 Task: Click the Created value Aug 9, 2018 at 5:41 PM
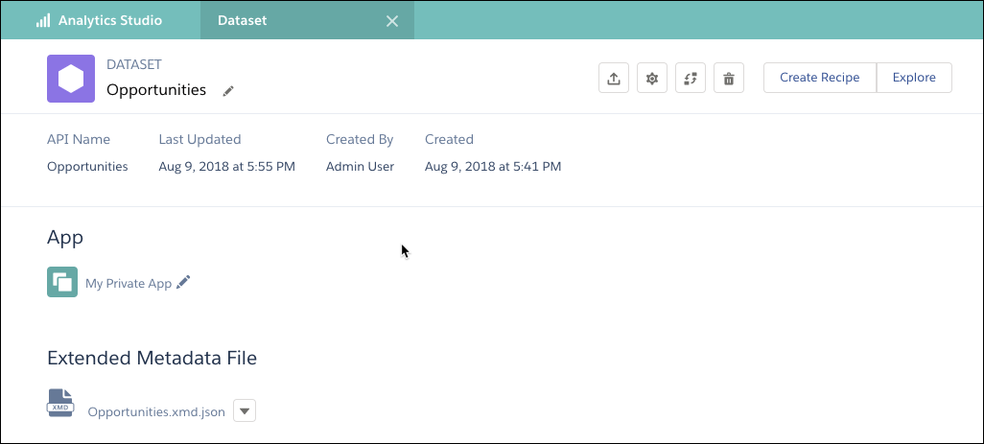pos(493,166)
